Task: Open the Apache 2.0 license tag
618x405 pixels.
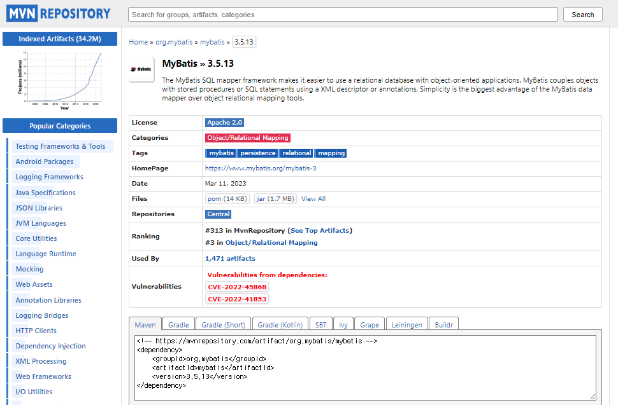Action: tap(225, 123)
